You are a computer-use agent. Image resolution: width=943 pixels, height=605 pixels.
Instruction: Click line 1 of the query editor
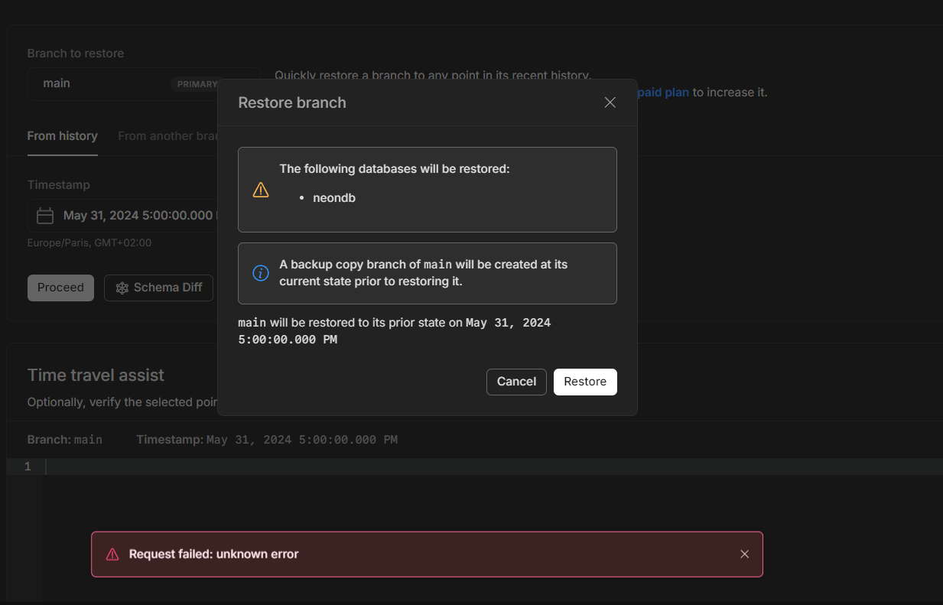[489, 467]
